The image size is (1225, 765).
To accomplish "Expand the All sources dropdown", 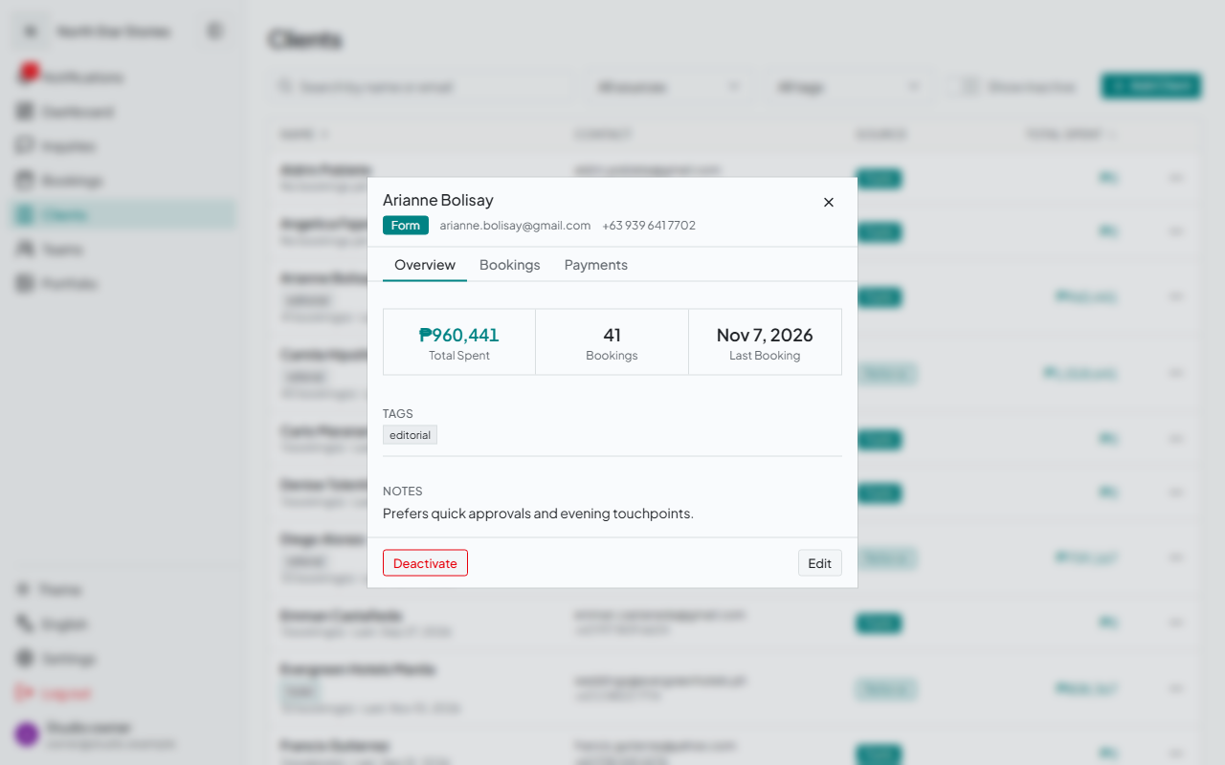I will pyautogui.click(x=668, y=87).
